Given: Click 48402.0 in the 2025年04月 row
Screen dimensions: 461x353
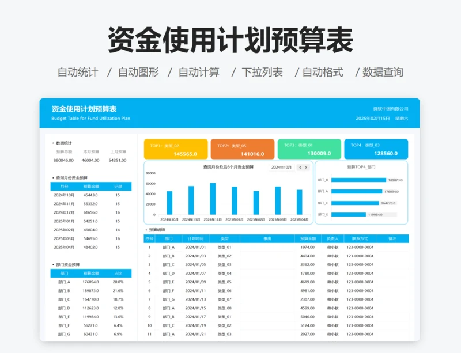Looking at the screenshot, I should 90,247.
